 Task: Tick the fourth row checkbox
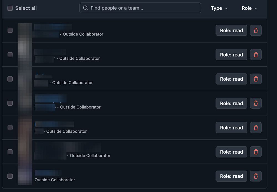(x=10, y=103)
